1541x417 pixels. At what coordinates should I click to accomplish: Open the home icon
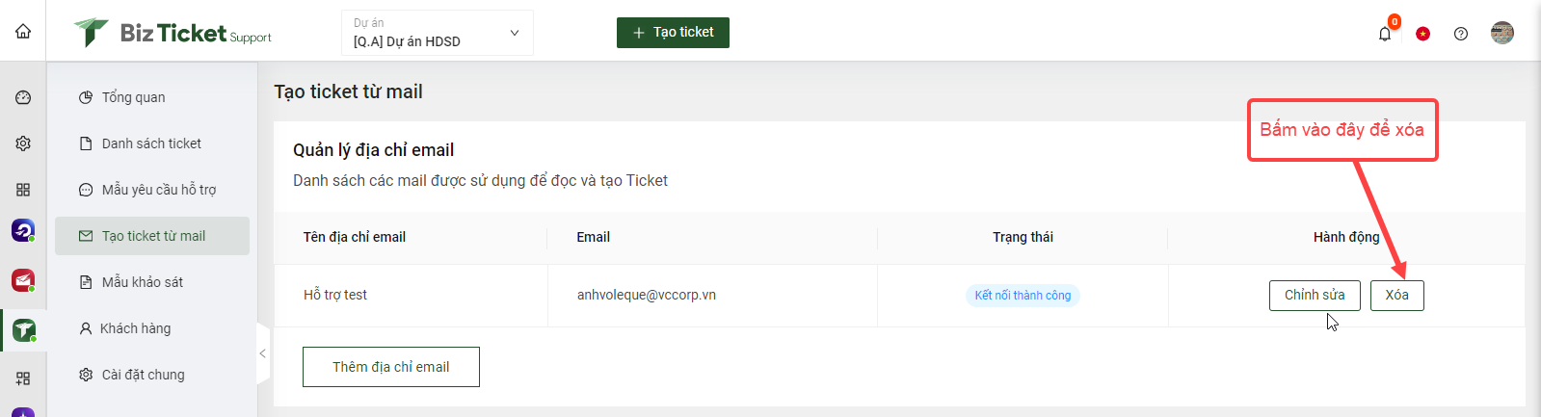click(x=23, y=31)
